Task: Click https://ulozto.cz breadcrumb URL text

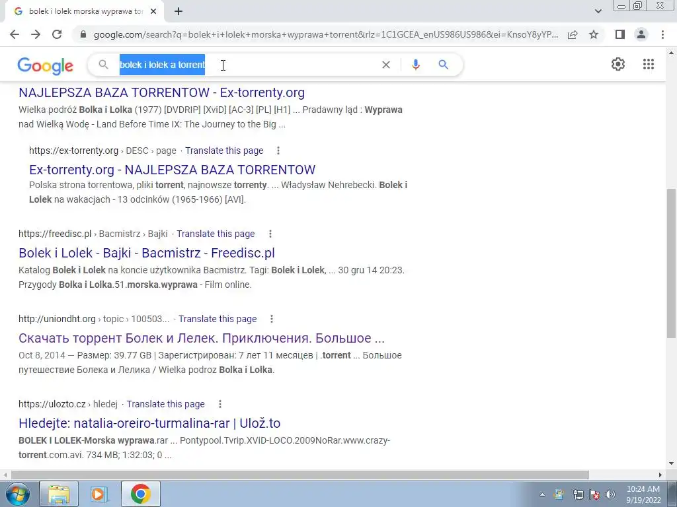Action: tap(52, 404)
